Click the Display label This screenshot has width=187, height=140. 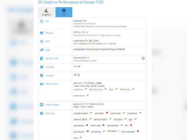(49, 33)
